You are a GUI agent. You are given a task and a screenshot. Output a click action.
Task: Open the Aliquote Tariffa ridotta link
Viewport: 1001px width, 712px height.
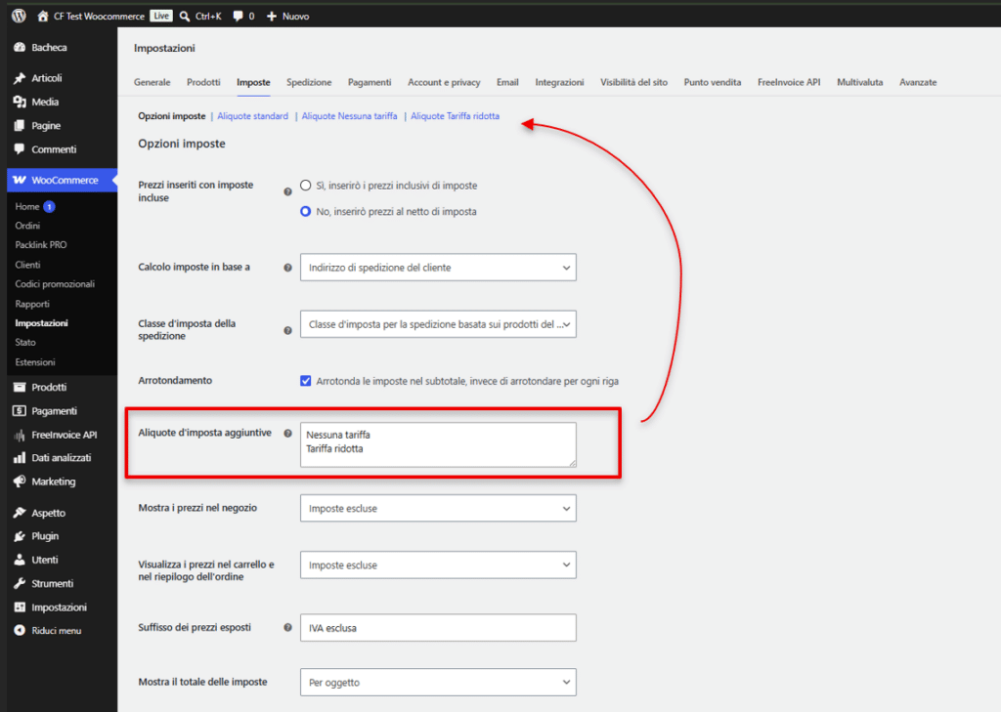click(x=456, y=116)
